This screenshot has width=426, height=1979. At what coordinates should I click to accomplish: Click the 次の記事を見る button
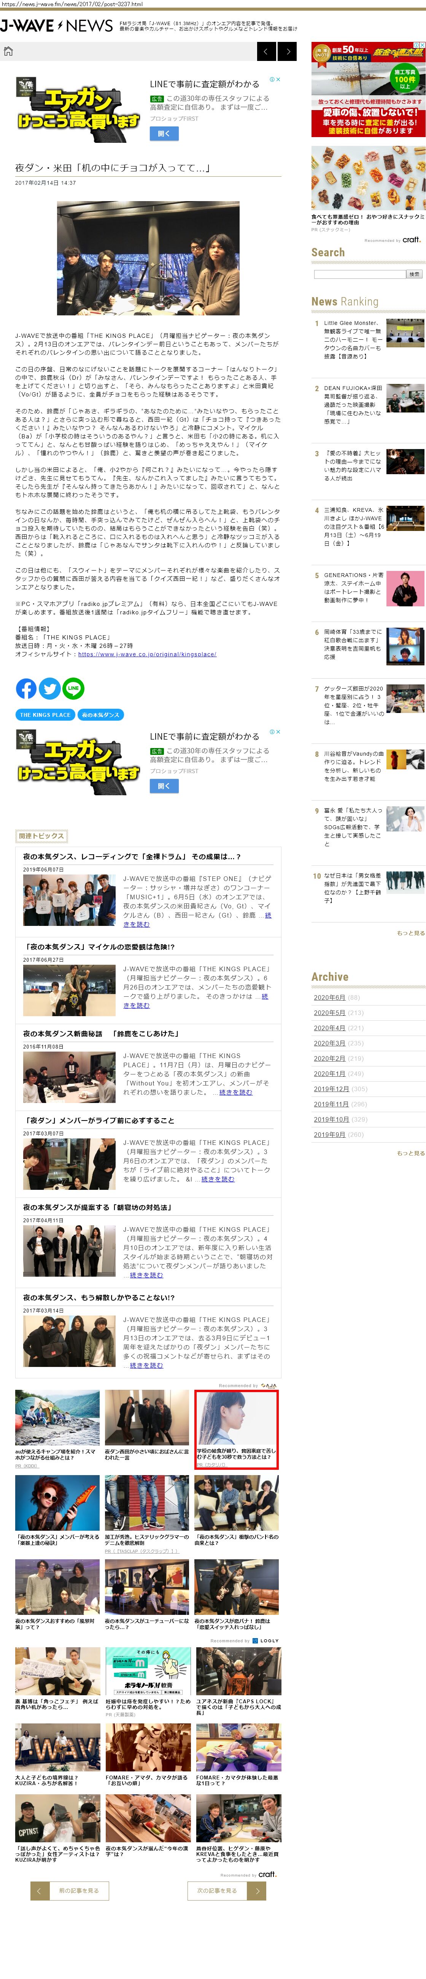226,1891
